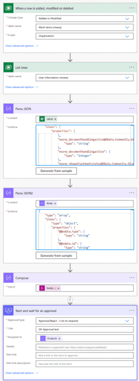This screenshot has height=381, width=139.
Task: Open the ellipsis menu of the trigger card
Action: click(x=132, y=8)
